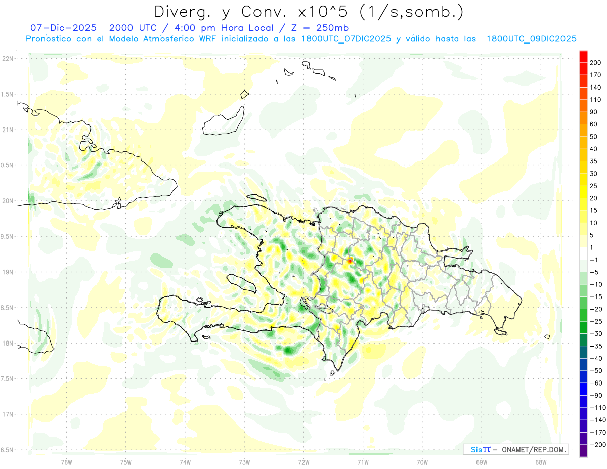Click the "21N" latitude label

7,130
